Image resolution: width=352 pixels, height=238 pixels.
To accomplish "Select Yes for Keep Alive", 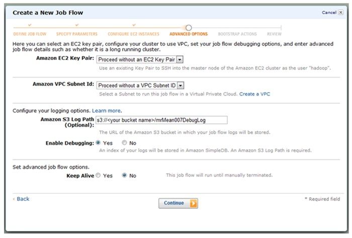I will click(x=98, y=176).
